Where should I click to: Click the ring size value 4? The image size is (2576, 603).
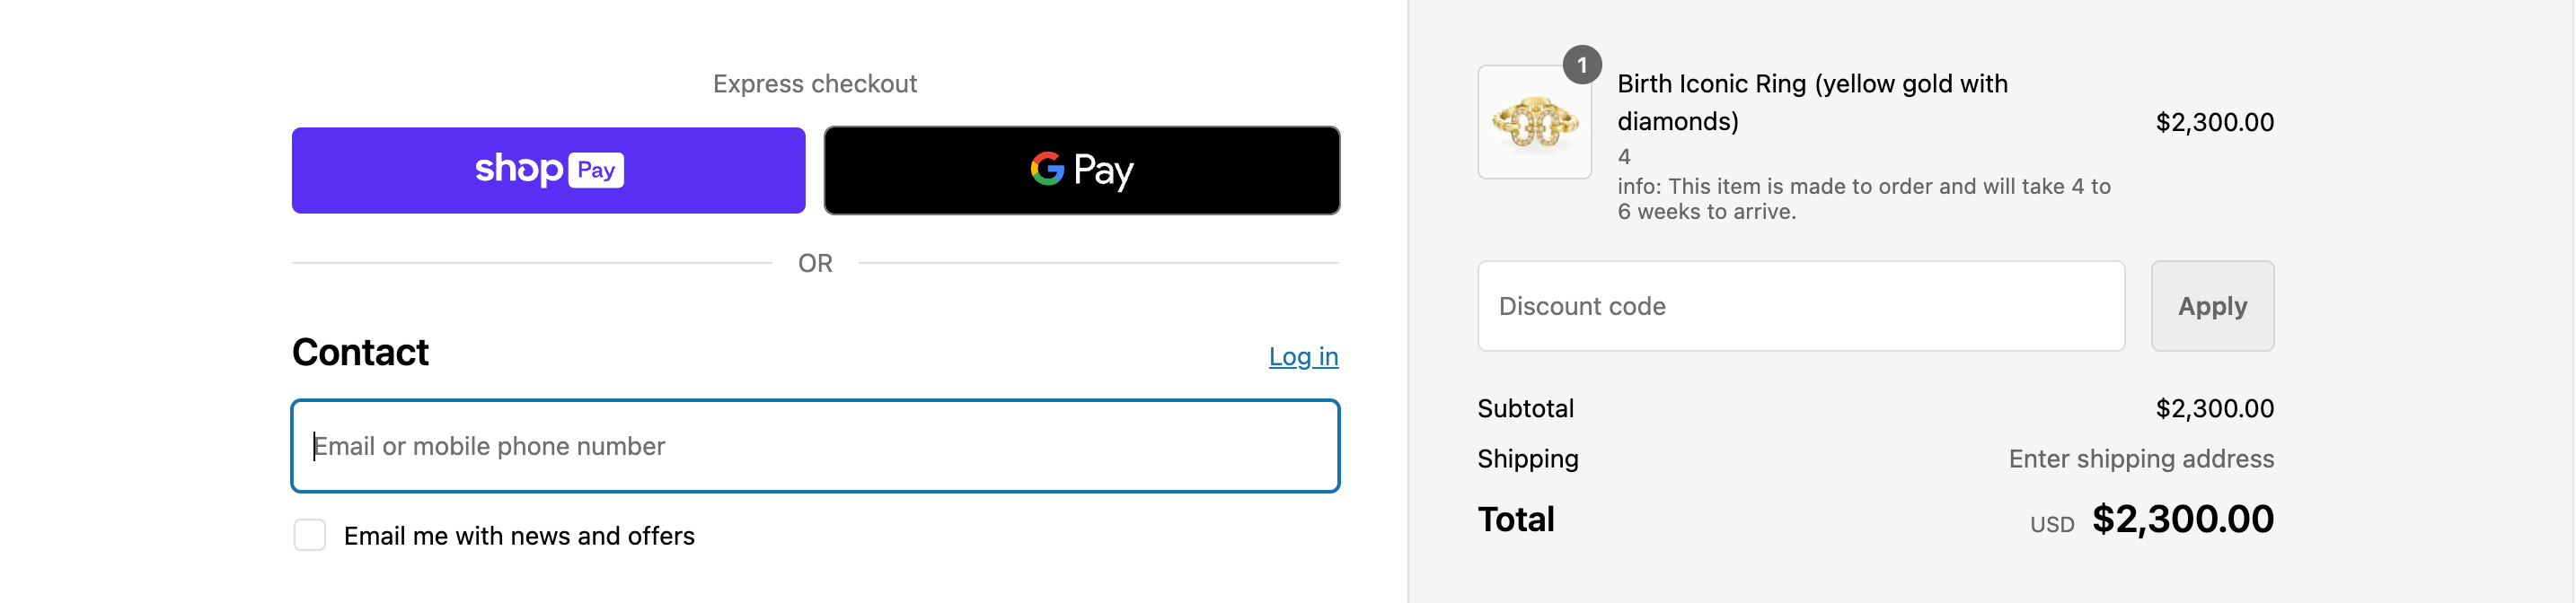(x=1624, y=157)
